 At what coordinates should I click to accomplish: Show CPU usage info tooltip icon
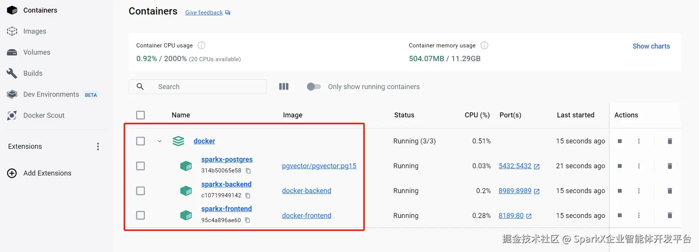click(x=201, y=46)
